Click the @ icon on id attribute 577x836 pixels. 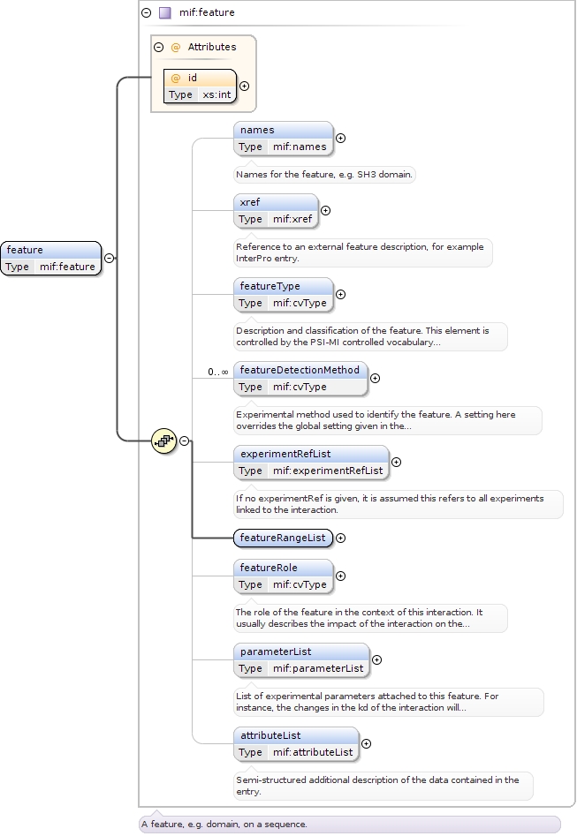(x=175, y=78)
